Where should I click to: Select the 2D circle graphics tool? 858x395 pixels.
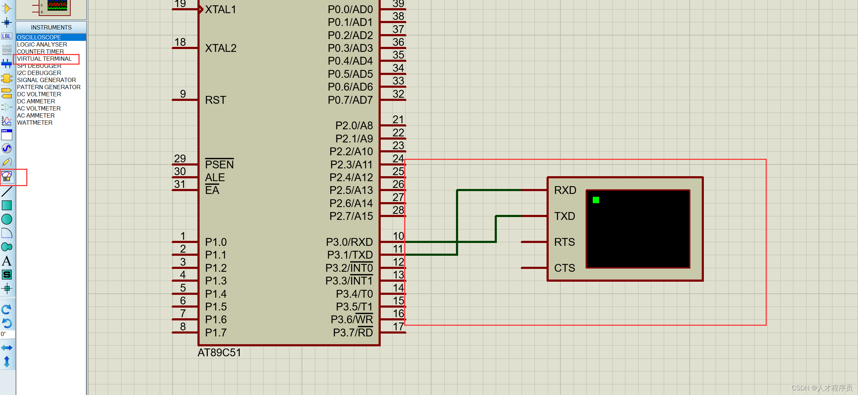pyautogui.click(x=7, y=219)
